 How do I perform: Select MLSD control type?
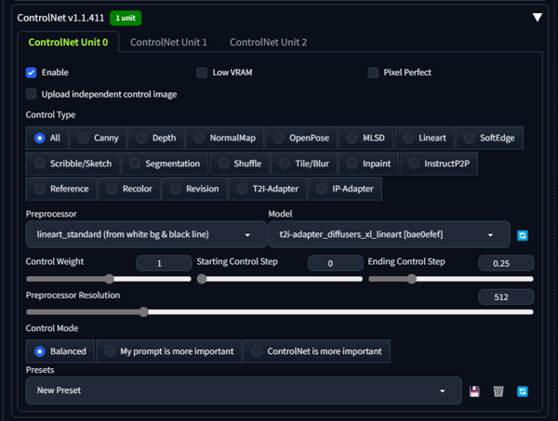[x=366, y=138]
